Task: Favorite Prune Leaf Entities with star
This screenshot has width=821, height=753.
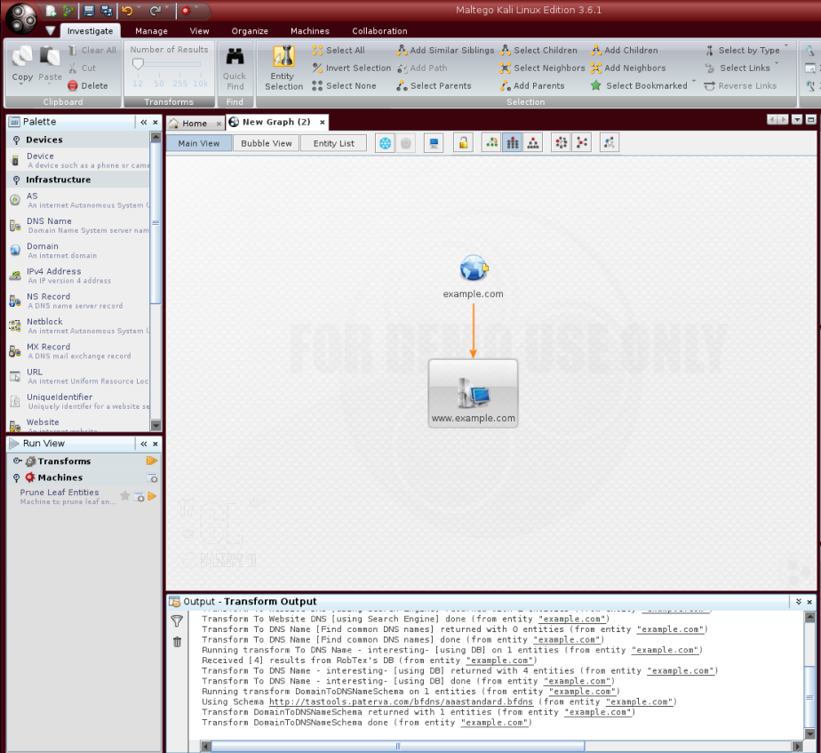Action: pyautogui.click(x=125, y=496)
